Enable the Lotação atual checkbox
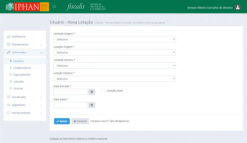This screenshot has width=247, height=143. click(103, 91)
